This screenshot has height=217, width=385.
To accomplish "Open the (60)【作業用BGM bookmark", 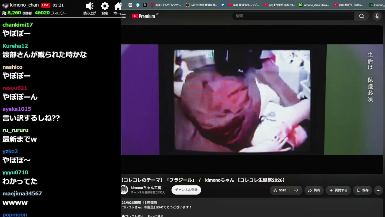I will [279, 5].
